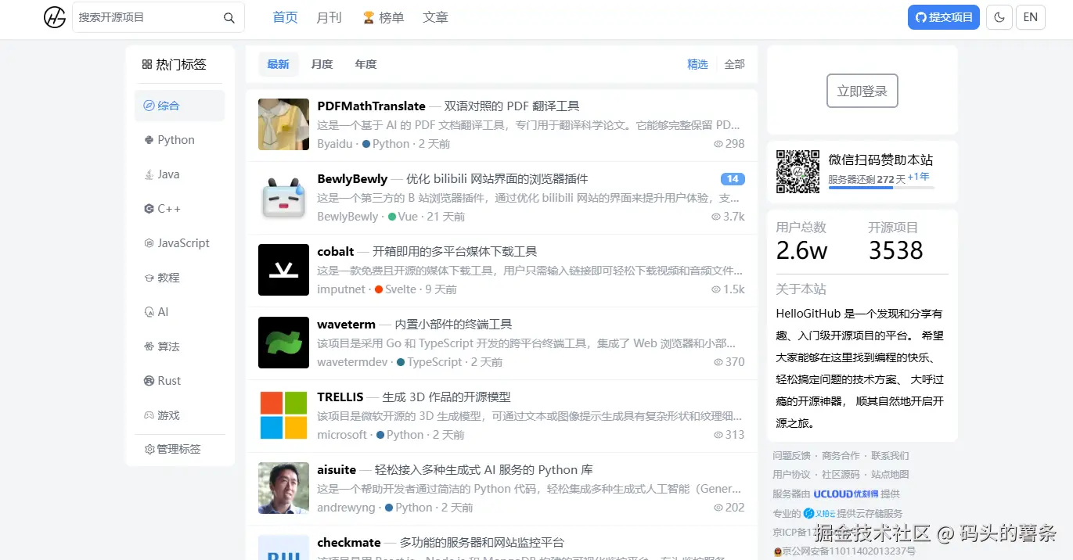Click the 联系我们 footer link

pos(890,455)
